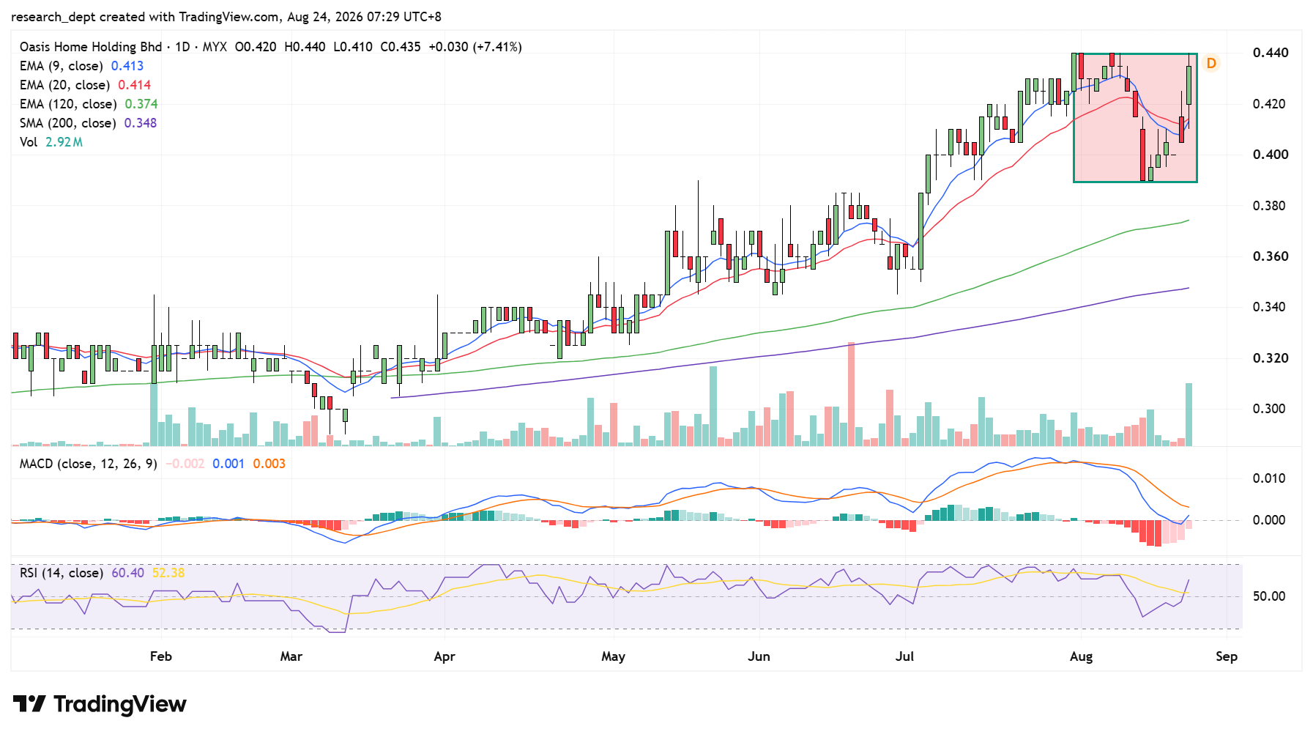Open the MACD (close, 12, 26, 9) legend
The width and height of the screenshot is (1313, 737).
point(89,464)
